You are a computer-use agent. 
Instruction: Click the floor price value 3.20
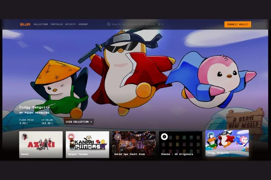tap(23, 123)
